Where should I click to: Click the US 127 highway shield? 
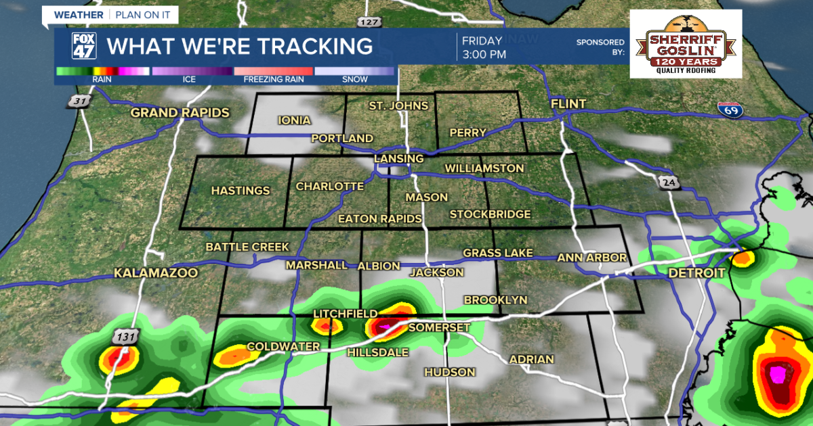tap(369, 23)
